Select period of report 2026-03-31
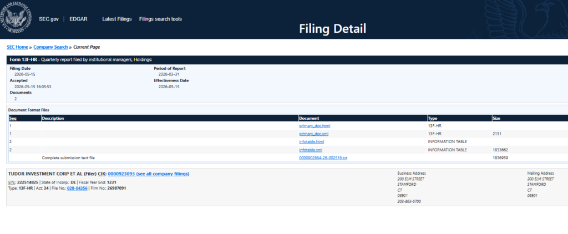568x234 pixels. click(169, 74)
